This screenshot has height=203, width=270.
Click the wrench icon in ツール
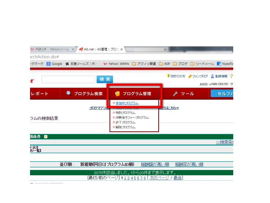pyautogui.click(x=175, y=94)
